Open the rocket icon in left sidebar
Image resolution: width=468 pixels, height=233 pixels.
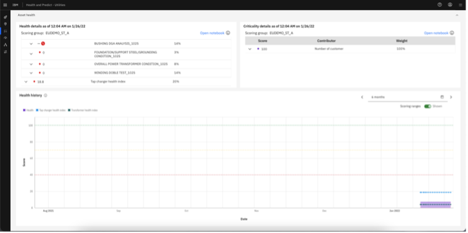point(5,17)
